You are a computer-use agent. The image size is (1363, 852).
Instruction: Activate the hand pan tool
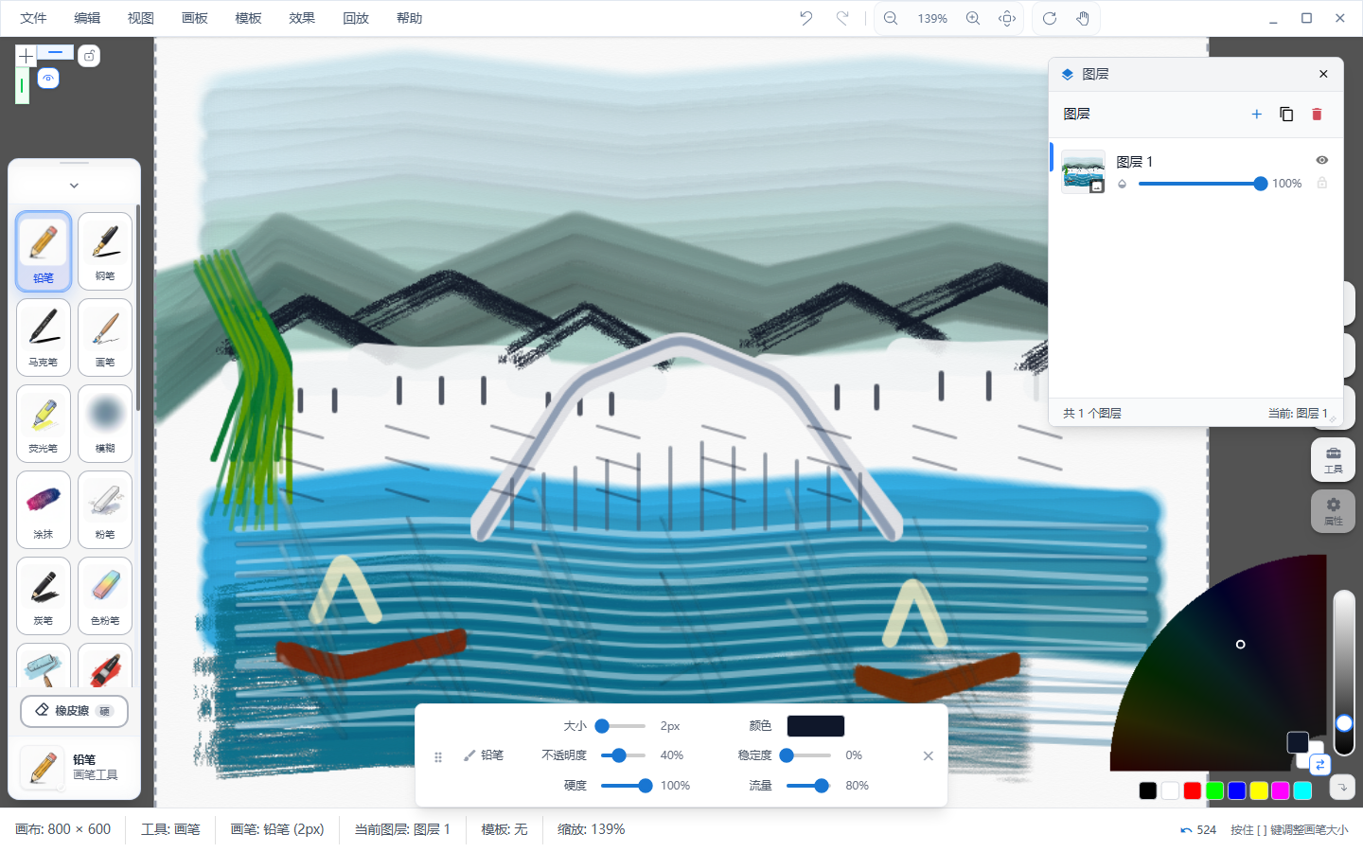coord(1083,18)
